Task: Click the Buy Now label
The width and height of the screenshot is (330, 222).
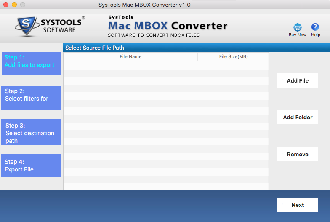Action: pos(297,35)
